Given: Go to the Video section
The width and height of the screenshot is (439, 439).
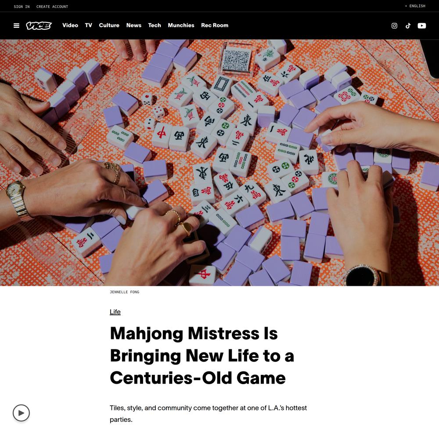Looking at the screenshot, I should pyautogui.click(x=70, y=25).
